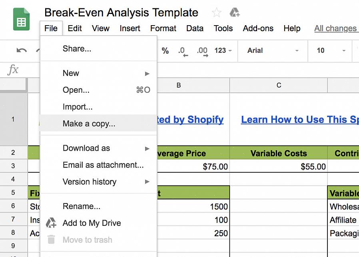Open the 123 number format dropdown

click(223, 50)
